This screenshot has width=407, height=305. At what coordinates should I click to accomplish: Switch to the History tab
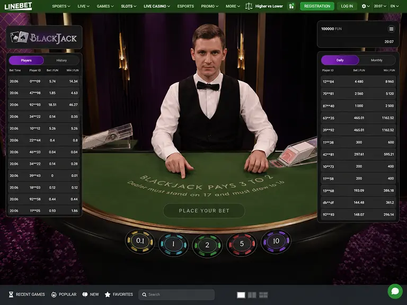pos(61,60)
